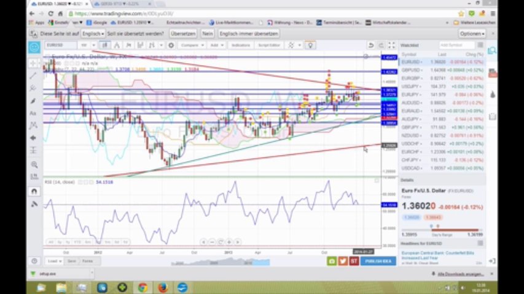
Task: Click the undo arrow in chart toolbar
Action: pyautogui.click(x=370, y=45)
